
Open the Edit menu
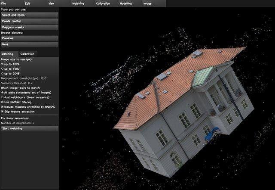(x=27, y=3)
